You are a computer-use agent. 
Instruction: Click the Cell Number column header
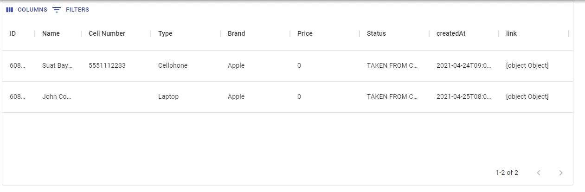tap(107, 33)
